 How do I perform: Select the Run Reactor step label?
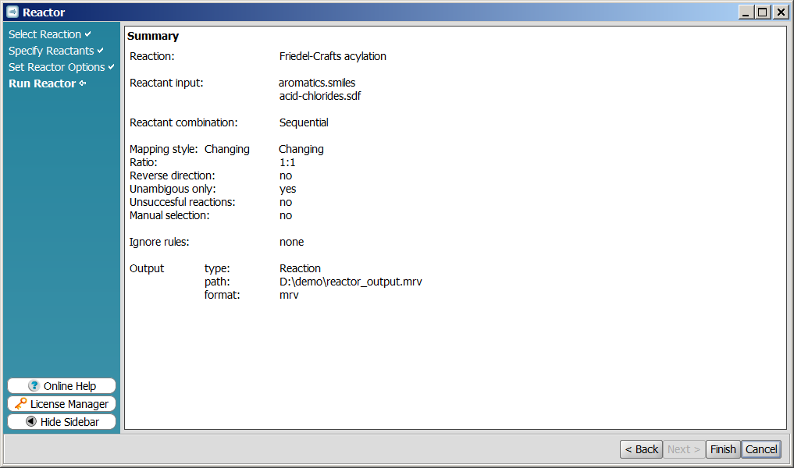(x=42, y=83)
